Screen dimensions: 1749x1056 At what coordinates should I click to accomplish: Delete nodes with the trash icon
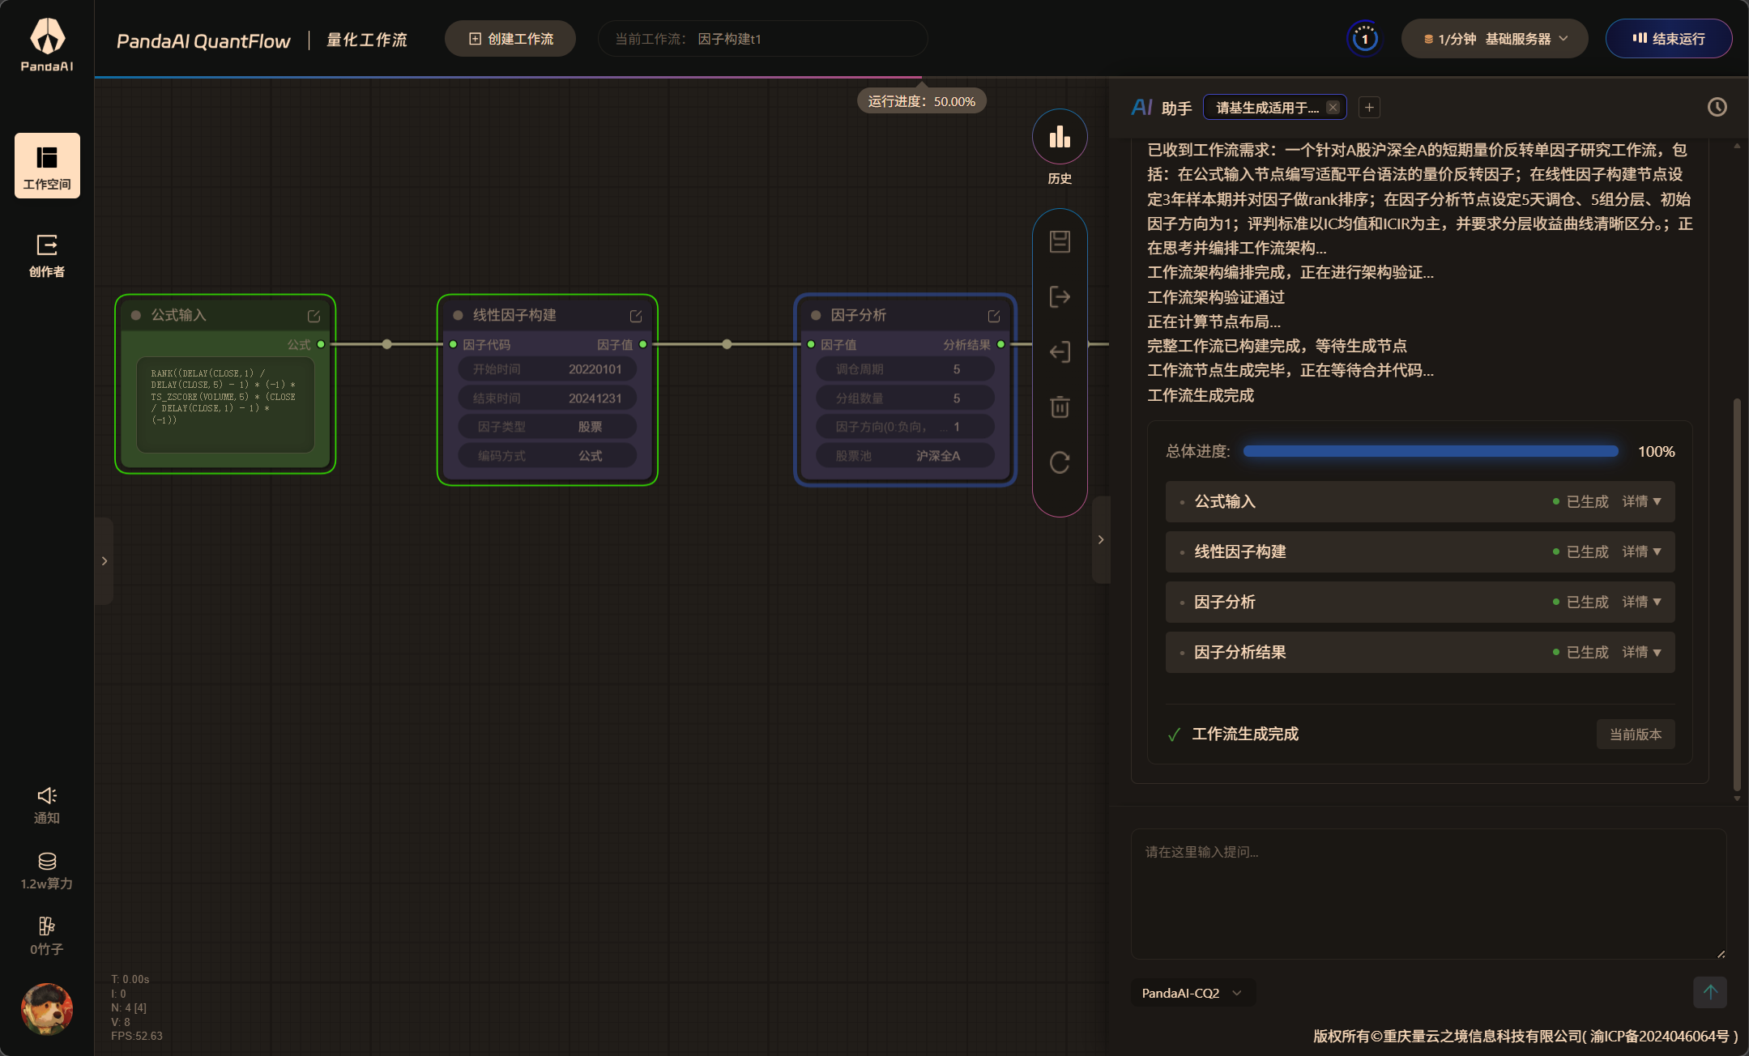(x=1060, y=407)
